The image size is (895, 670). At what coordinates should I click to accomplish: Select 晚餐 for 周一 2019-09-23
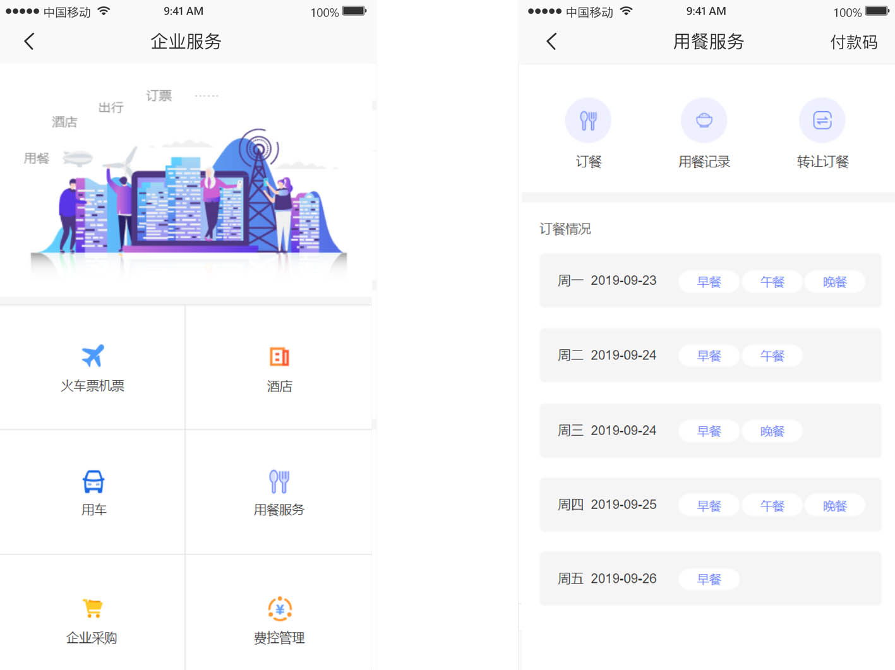point(834,282)
